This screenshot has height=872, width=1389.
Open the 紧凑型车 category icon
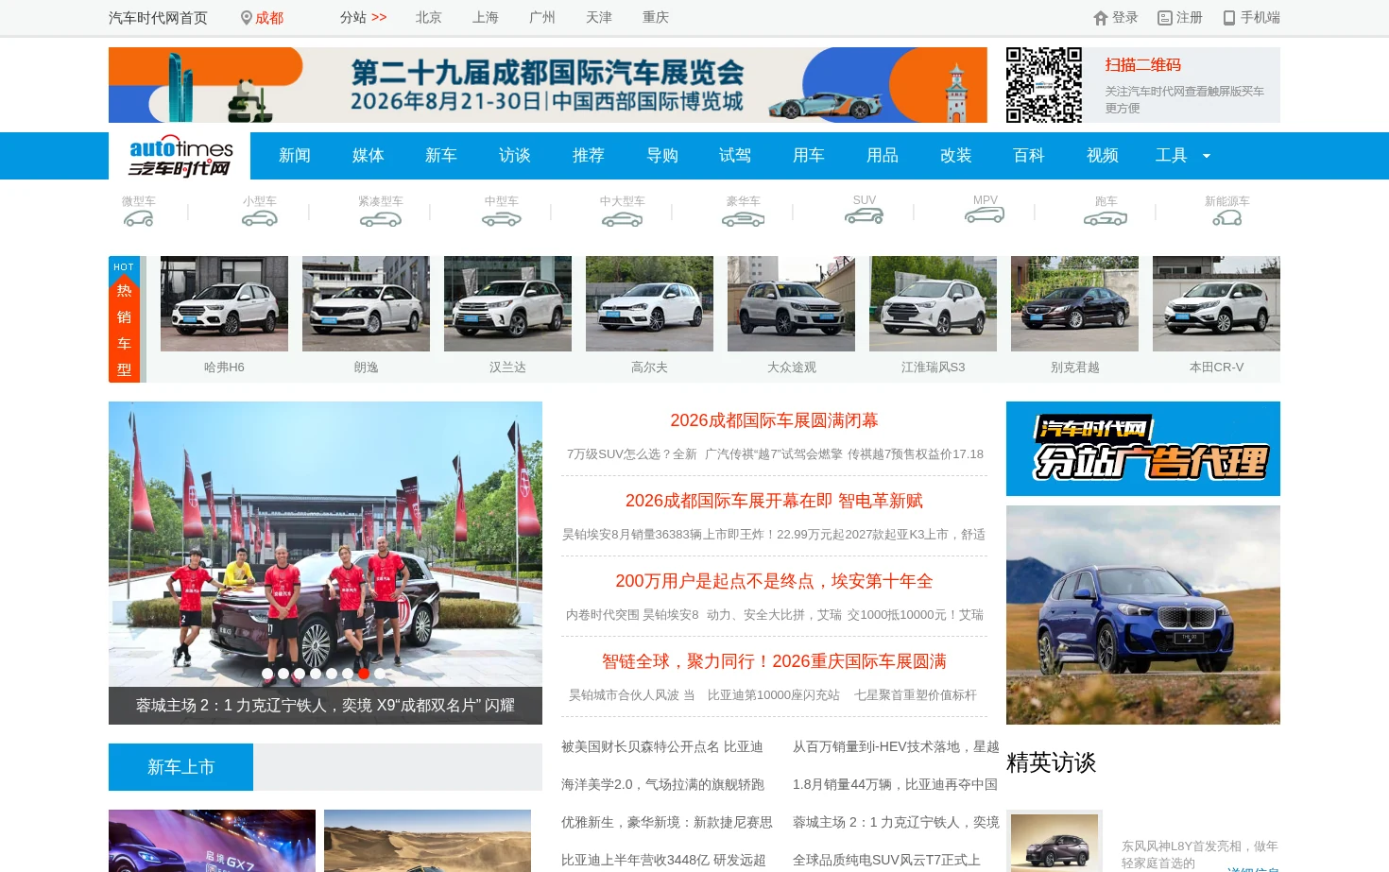click(x=380, y=219)
